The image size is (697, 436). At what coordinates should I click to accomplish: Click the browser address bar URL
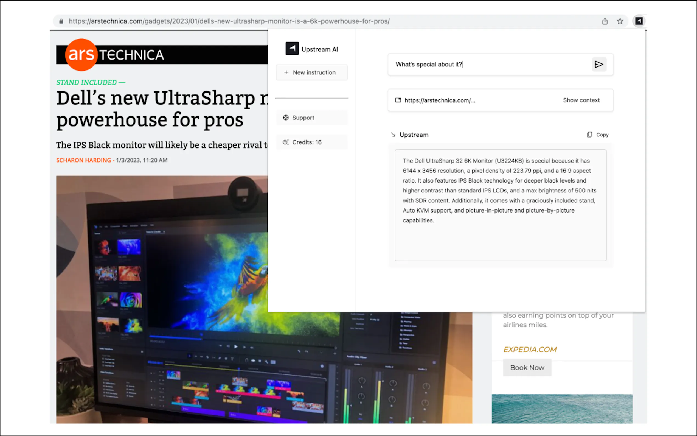pyautogui.click(x=229, y=21)
